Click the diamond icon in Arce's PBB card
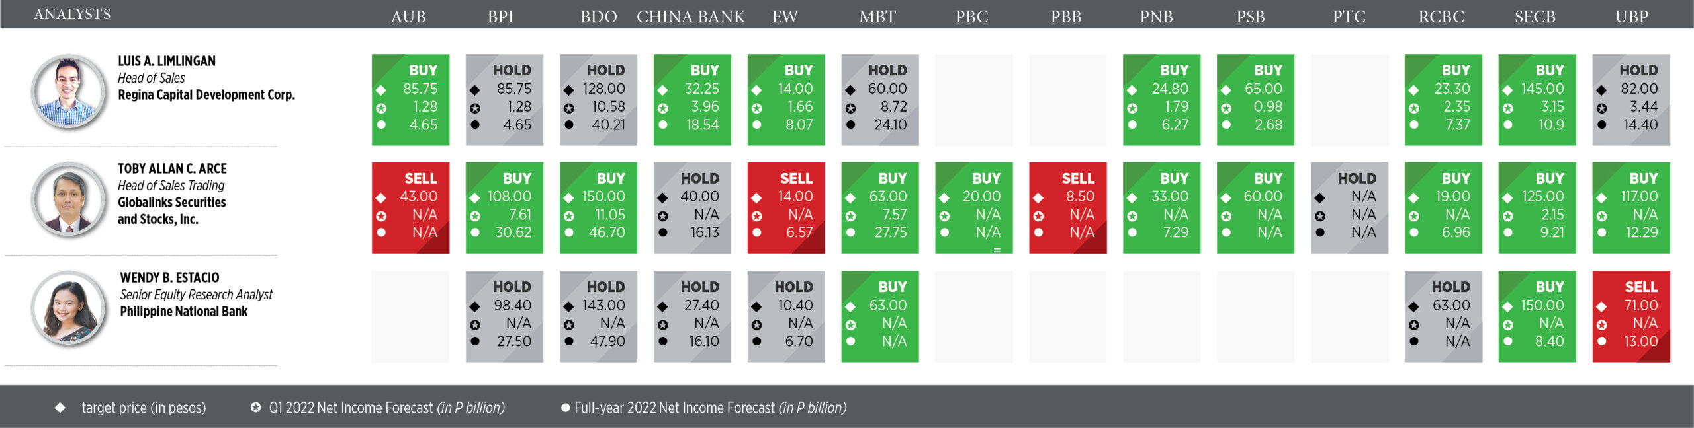Image resolution: width=1694 pixels, height=428 pixels. pos(1038,197)
